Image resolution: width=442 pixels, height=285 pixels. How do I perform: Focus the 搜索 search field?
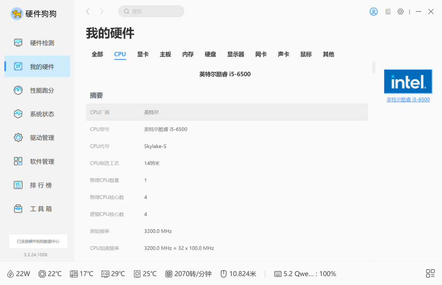151,11
